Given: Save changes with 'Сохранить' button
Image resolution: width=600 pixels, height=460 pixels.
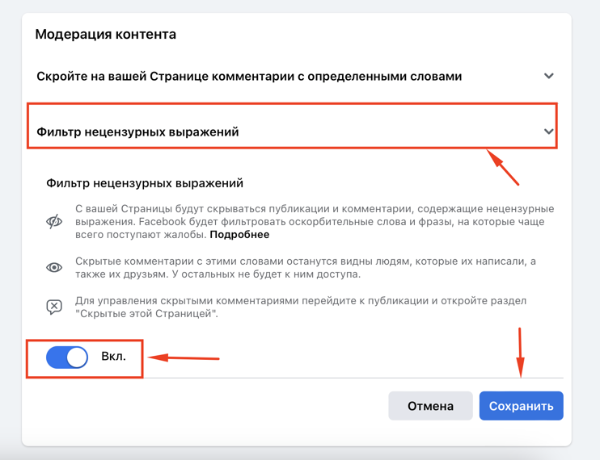Looking at the screenshot, I should 522,406.
